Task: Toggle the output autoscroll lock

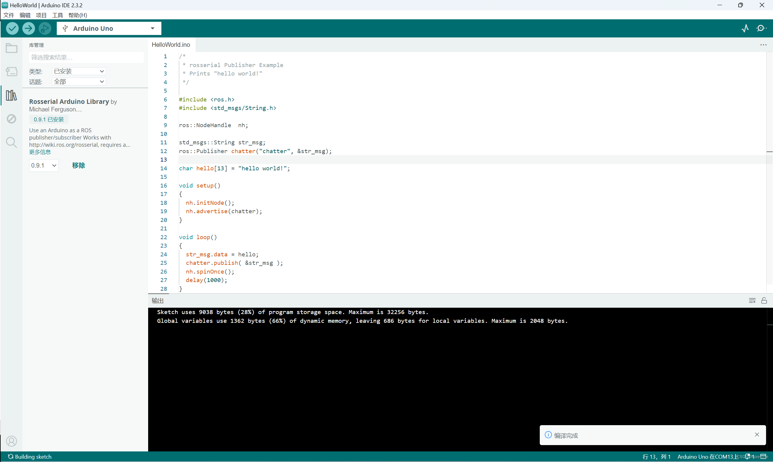Action: point(765,300)
